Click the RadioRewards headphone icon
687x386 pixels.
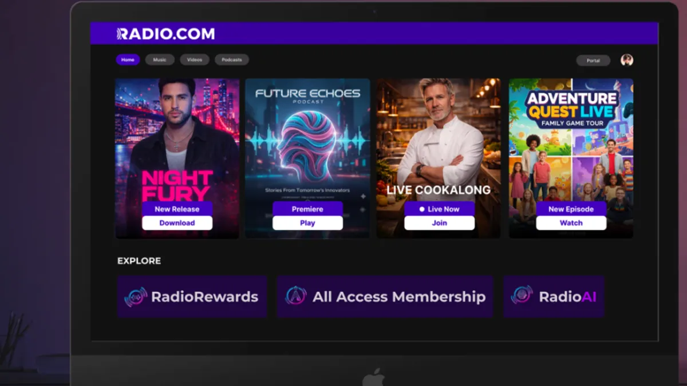136,297
